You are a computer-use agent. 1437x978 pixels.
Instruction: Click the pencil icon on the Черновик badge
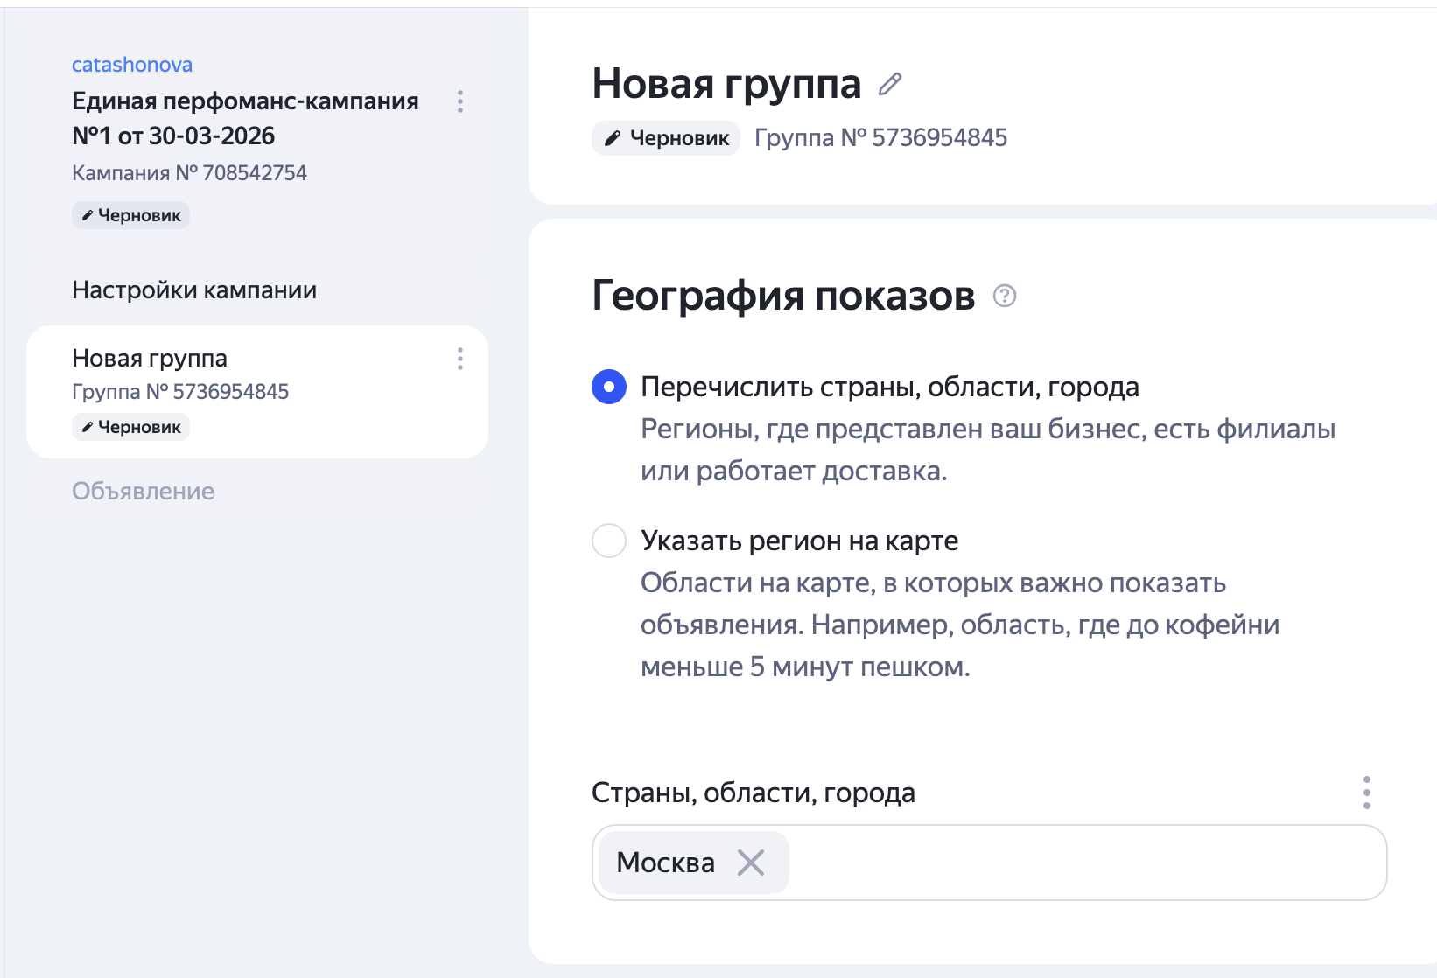click(85, 215)
